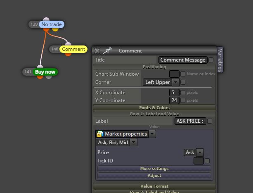Toggle the checkbox beside ASK PRICE label
This screenshot has width=253, height=193.
(210, 121)
